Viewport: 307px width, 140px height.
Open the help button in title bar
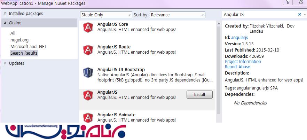click(x=288, y=2)
